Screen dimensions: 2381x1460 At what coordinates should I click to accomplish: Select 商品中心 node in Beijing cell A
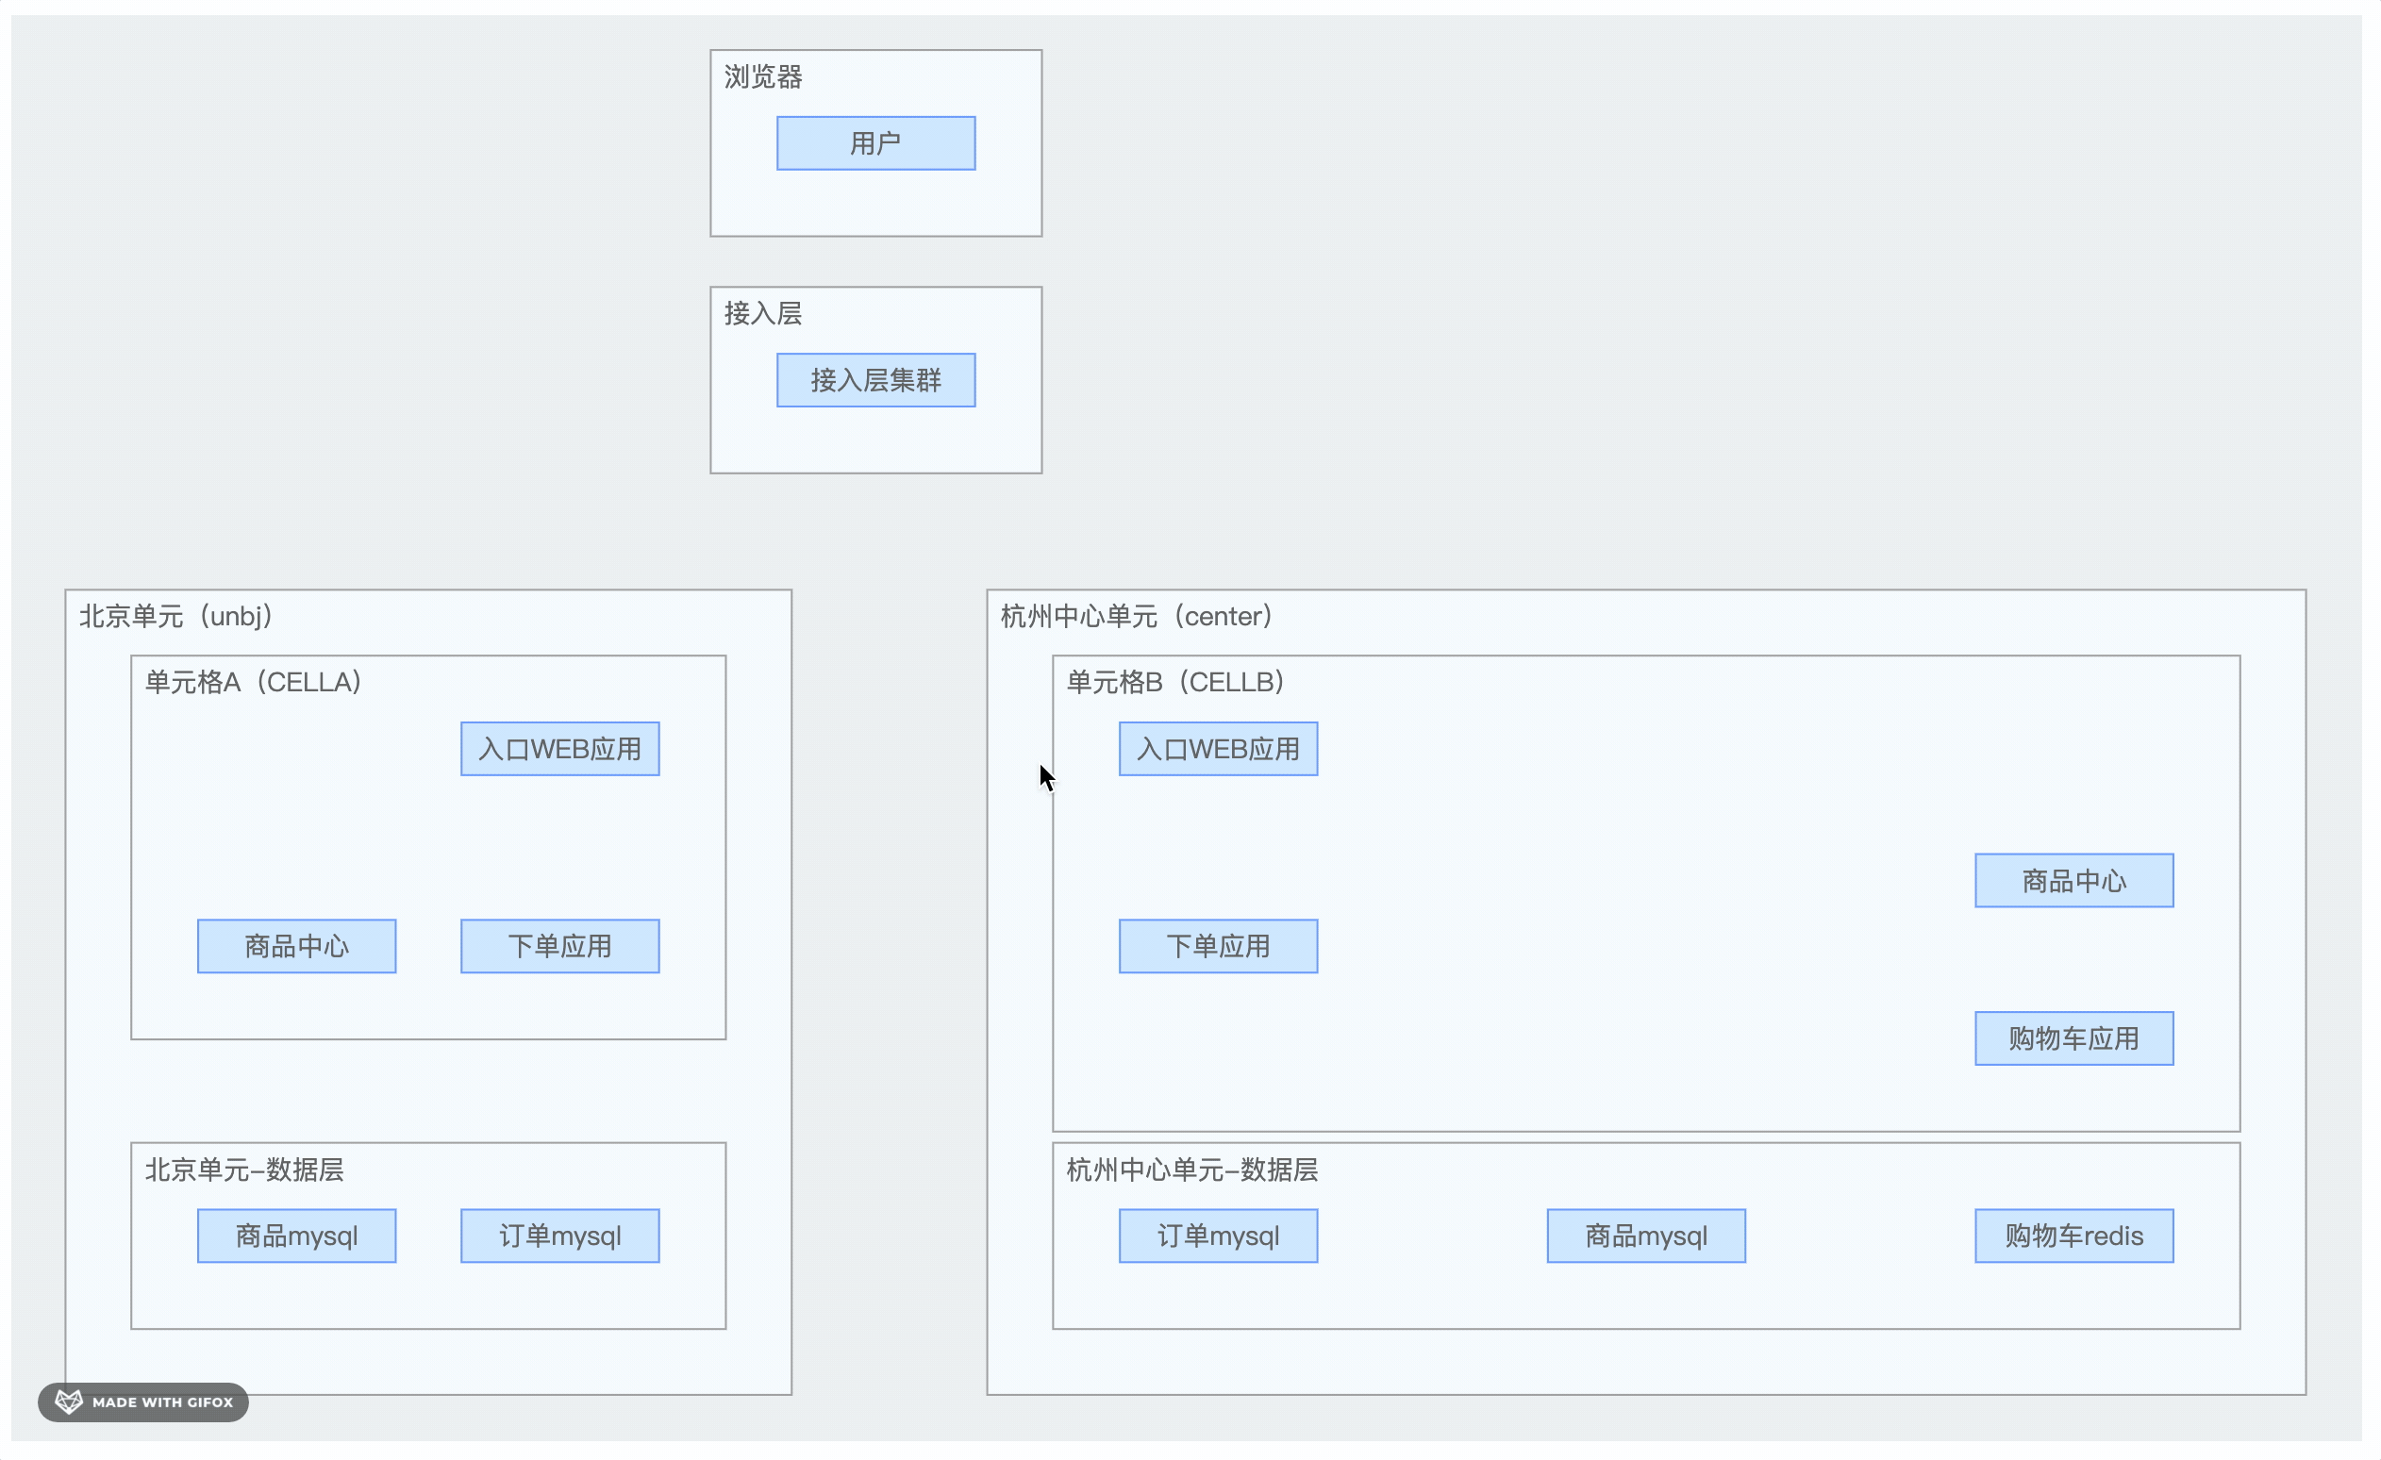[296, 946]
